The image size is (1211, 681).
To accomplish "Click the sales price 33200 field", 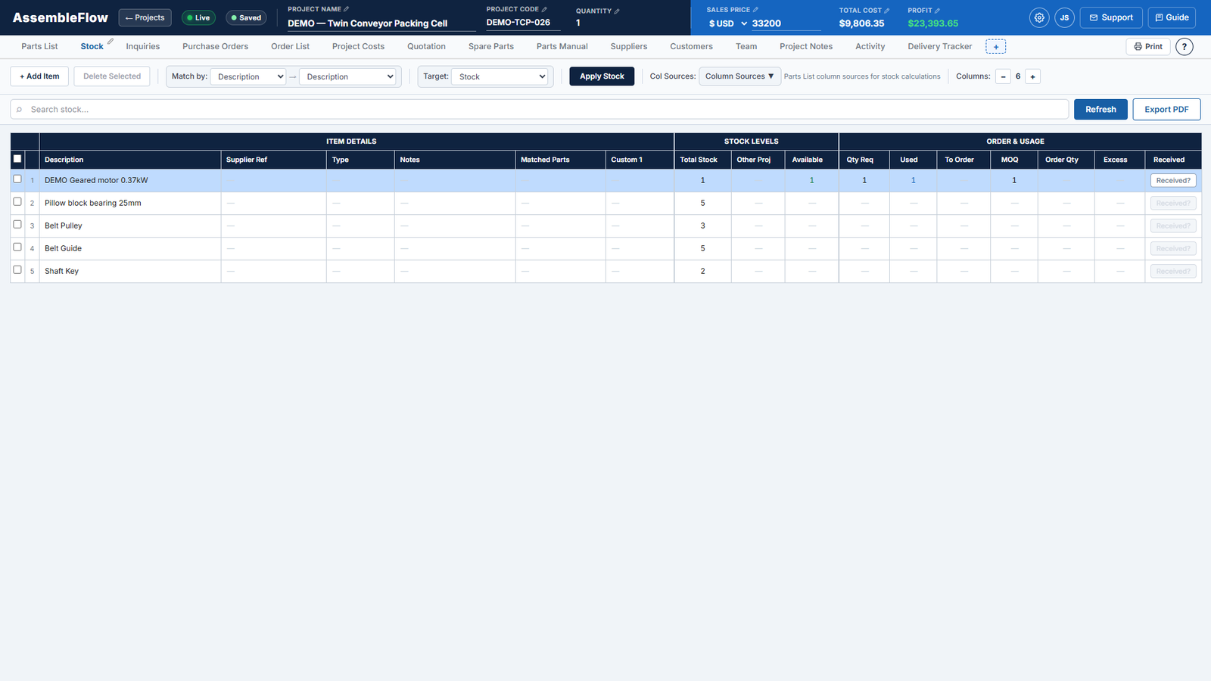I will (786, 23).
